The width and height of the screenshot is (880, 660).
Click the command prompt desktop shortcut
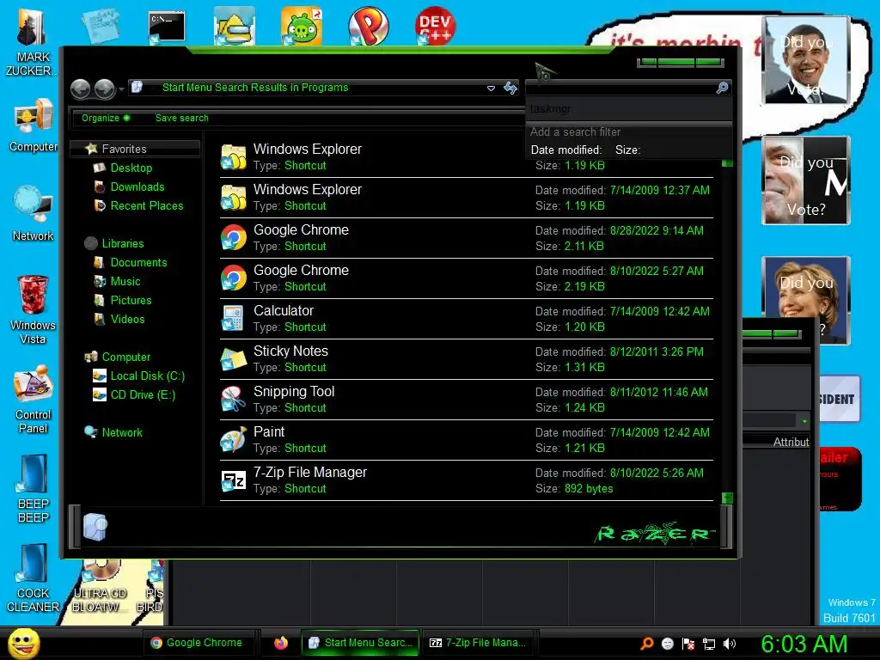167,27
